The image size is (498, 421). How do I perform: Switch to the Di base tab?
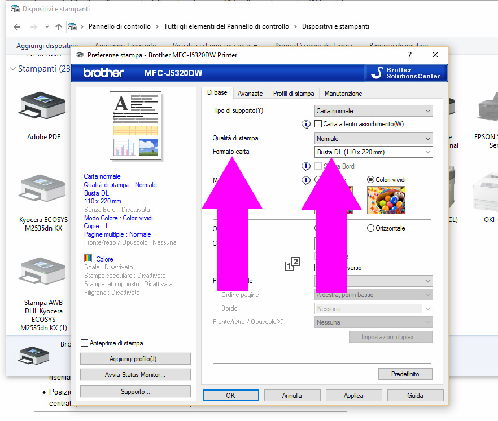pos(217,92)
